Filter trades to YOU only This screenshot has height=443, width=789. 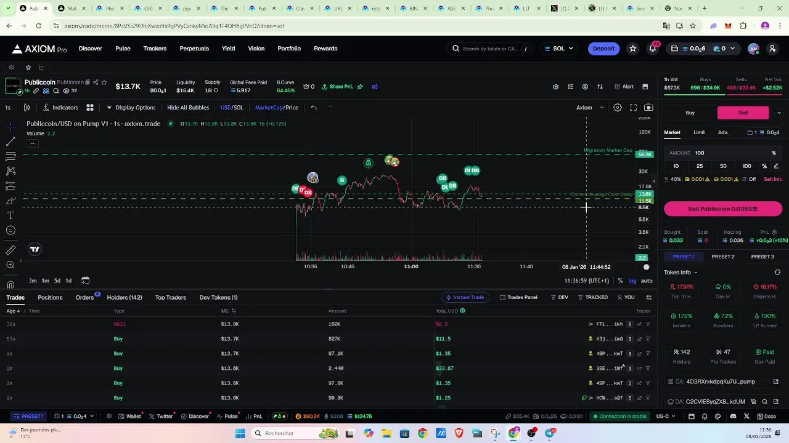coord(626,297)
